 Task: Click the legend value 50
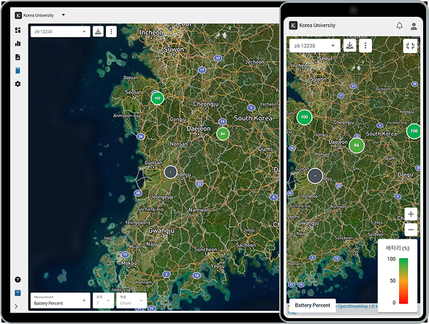tap(392, 280)
